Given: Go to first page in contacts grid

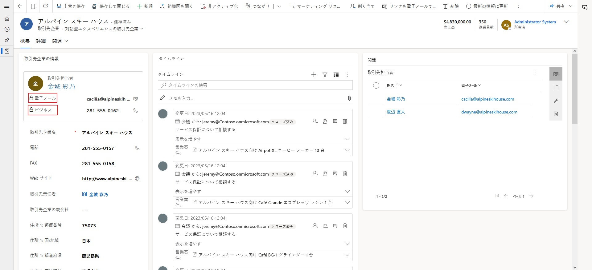Looking at the screenshot, I should [497, 196].
